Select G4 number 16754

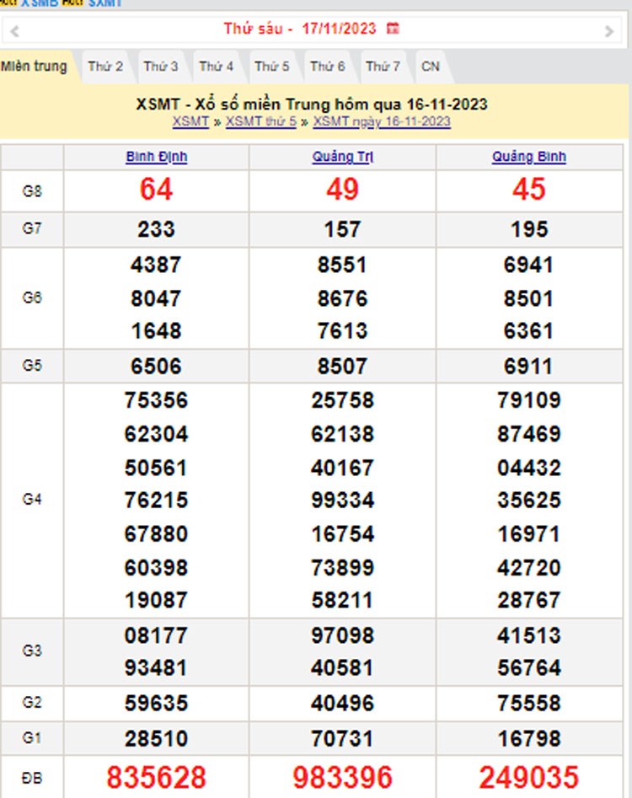pos(342,534)
